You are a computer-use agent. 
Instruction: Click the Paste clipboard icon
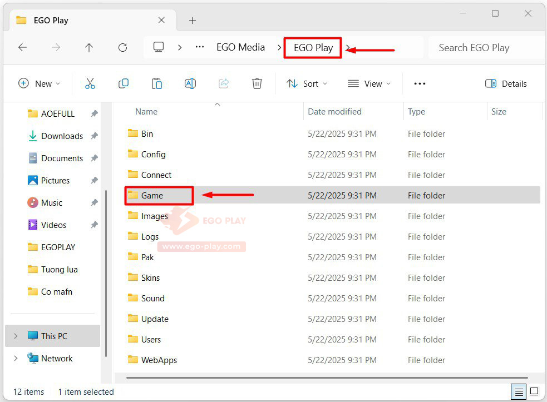[156, 83]
